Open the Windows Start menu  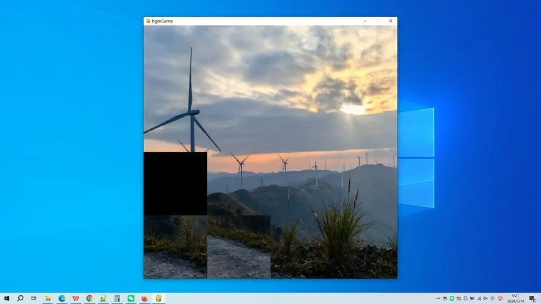point(7,298)
